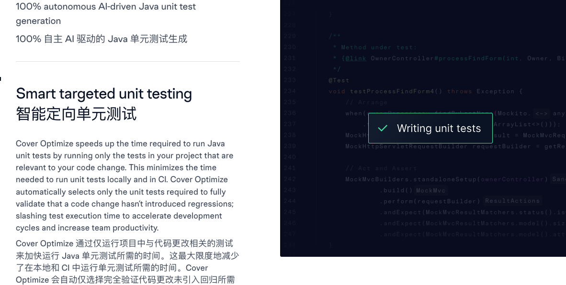Image resolution: width=566 pixels, height=285 pixels.
Task: Click the MockMvc inline type hint
Action: pos(431,190)
